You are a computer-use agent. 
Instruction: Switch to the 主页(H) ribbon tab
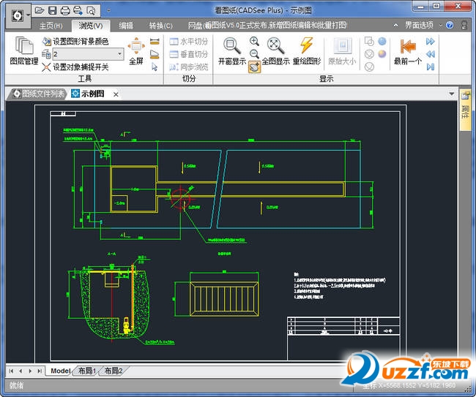pos(51,26)
